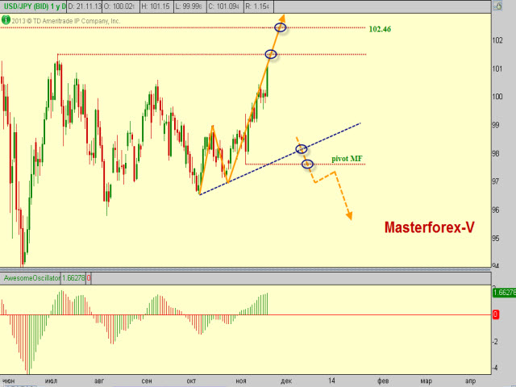Click the окт month label on time axis
This screenshot has width=516, height=387.
pyautogui.click(x=191, y=381)
